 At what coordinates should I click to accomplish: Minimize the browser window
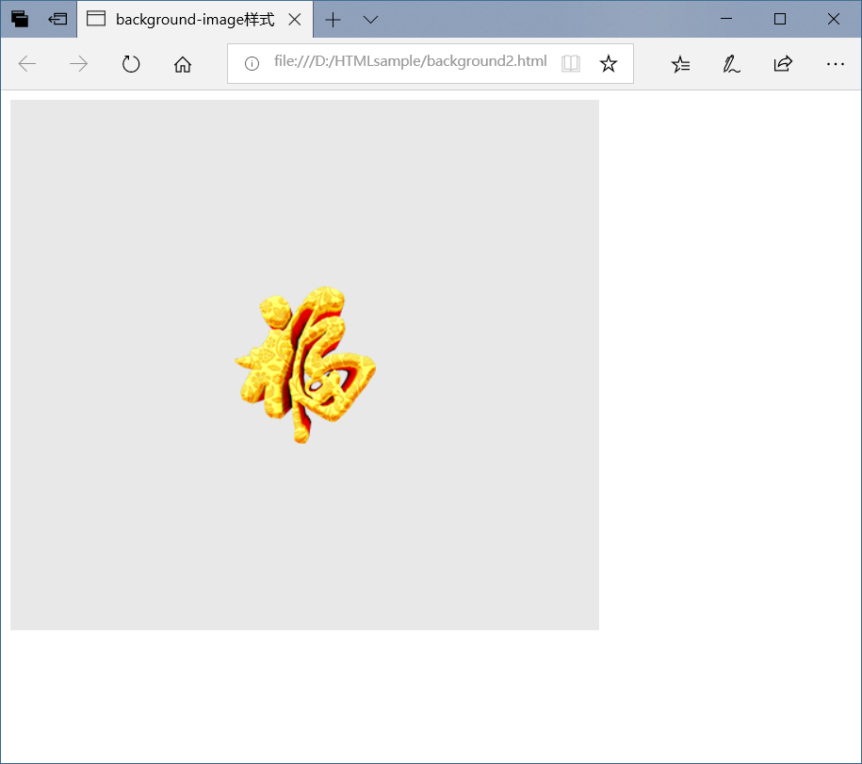726,19
